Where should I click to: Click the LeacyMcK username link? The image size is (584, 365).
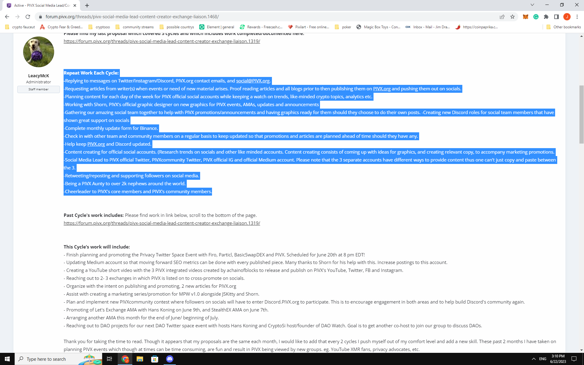coord(38,76)
